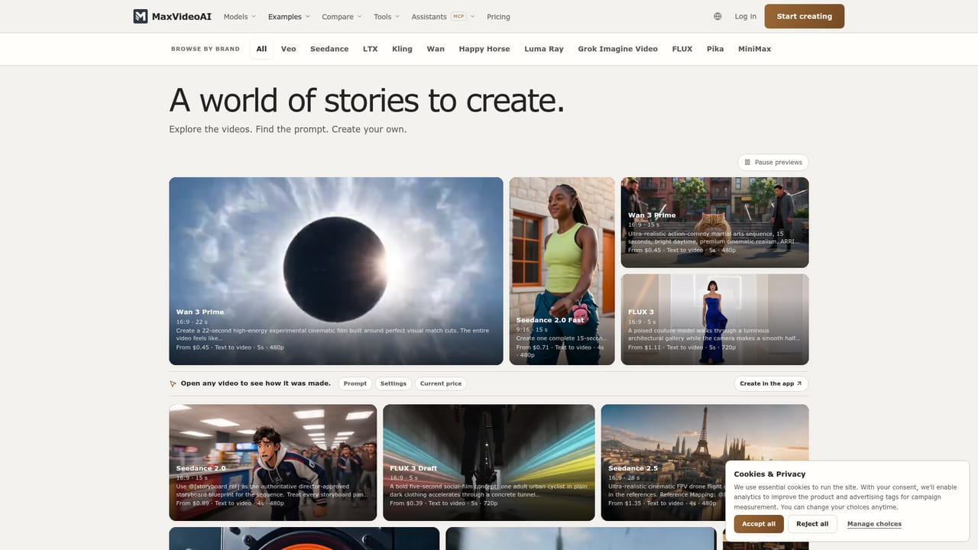Select the All brand filter
Image resolution: width=978 pixels, height=550 pixels.
pyautogui.click(x=261, y=49)
